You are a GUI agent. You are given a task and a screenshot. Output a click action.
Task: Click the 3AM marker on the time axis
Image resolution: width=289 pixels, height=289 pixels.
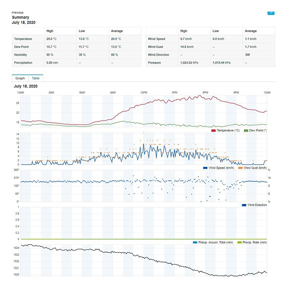52,93
